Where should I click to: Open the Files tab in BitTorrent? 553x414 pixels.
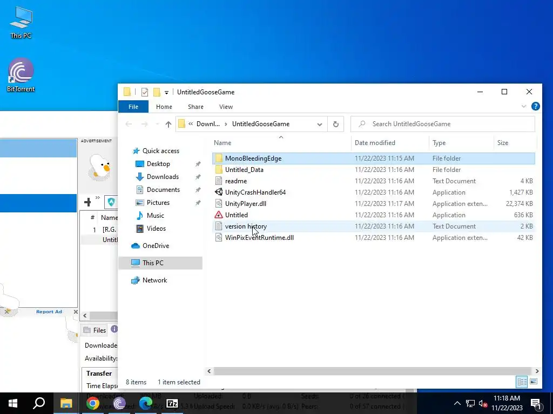[95, 330]
